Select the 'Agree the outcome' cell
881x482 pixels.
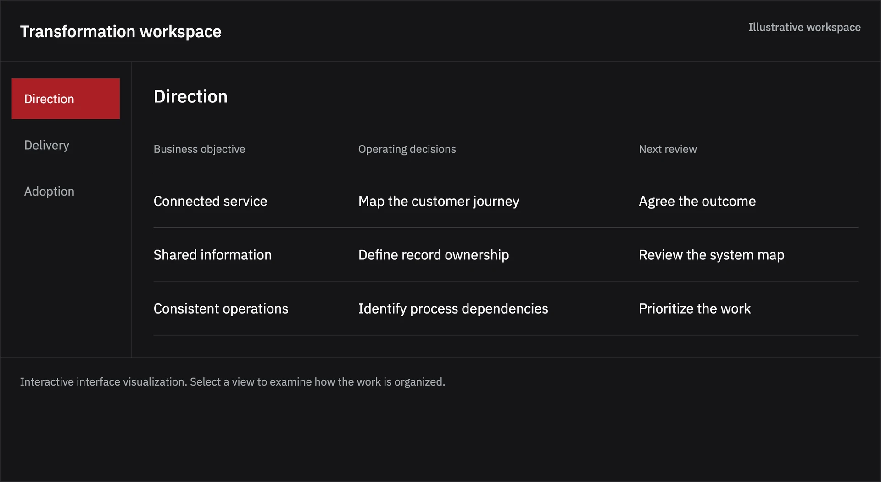coord(697,201)
